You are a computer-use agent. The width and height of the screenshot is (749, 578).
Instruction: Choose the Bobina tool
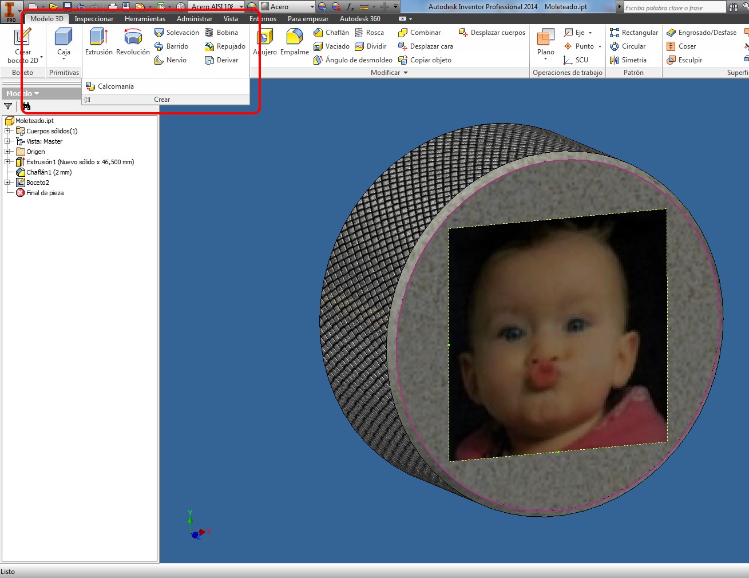point(221,33)
